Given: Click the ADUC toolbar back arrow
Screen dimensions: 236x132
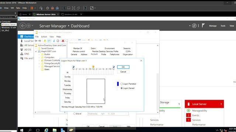Looking at the screenshot, I should pos(36,41).
